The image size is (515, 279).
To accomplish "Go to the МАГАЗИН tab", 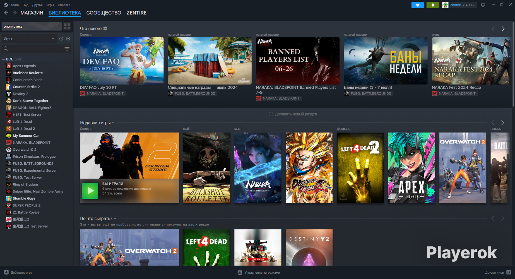I will [32, 13].
